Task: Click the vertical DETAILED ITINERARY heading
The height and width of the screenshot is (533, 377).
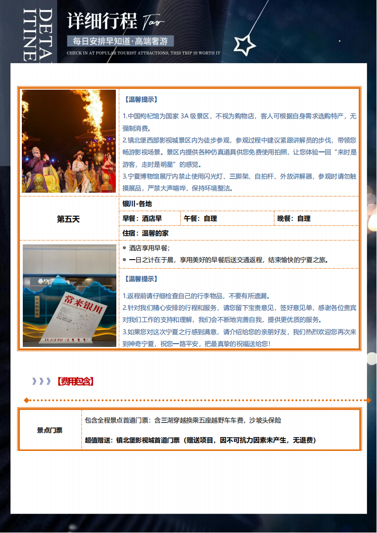Action: (x=38, y=35)
